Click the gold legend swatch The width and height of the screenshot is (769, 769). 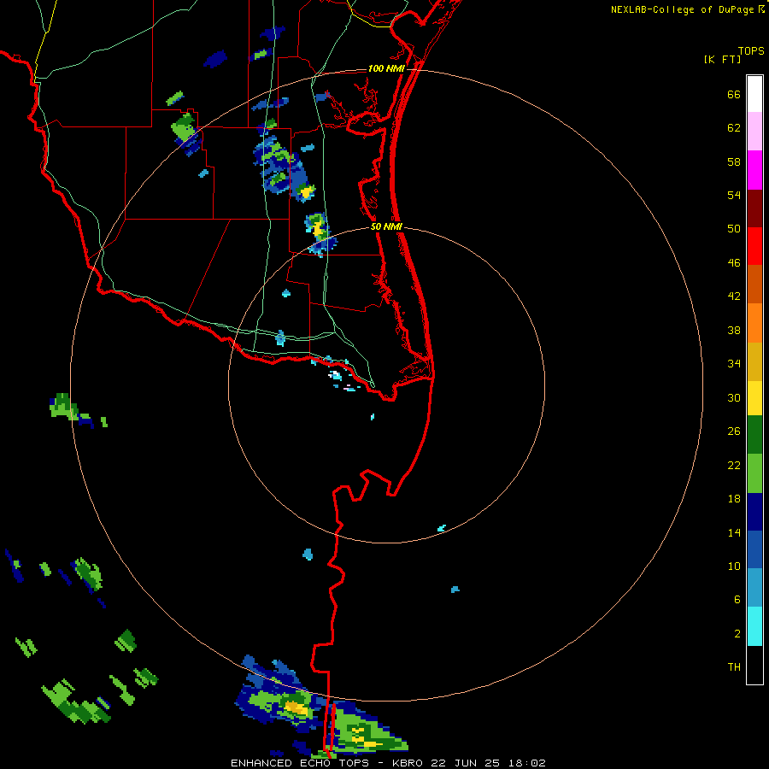754,361
